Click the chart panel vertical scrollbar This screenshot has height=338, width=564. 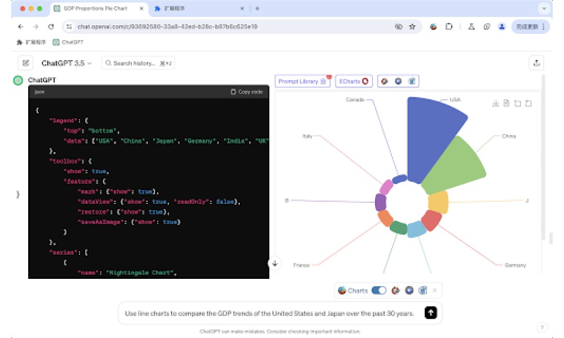[543, 158]
